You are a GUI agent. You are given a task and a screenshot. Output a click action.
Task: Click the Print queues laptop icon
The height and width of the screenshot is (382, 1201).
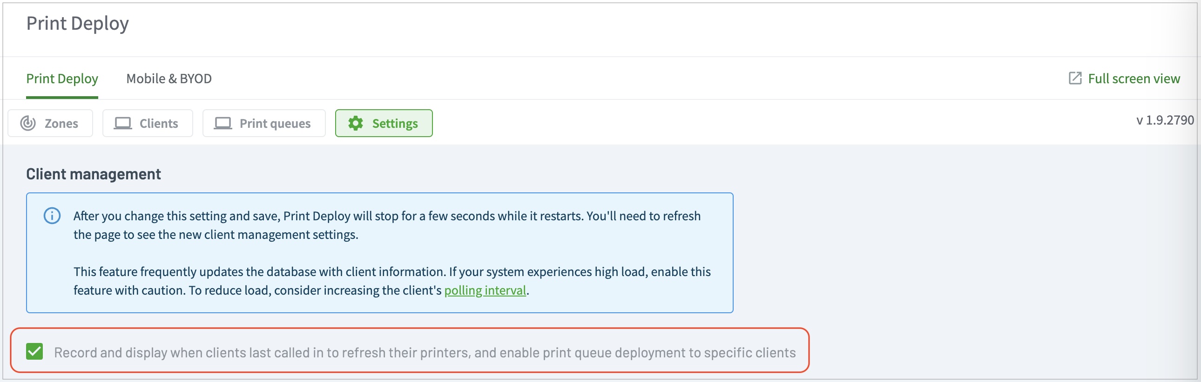click(x=223, y=123)
